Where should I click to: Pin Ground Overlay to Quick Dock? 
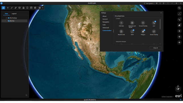coord(143,23)
